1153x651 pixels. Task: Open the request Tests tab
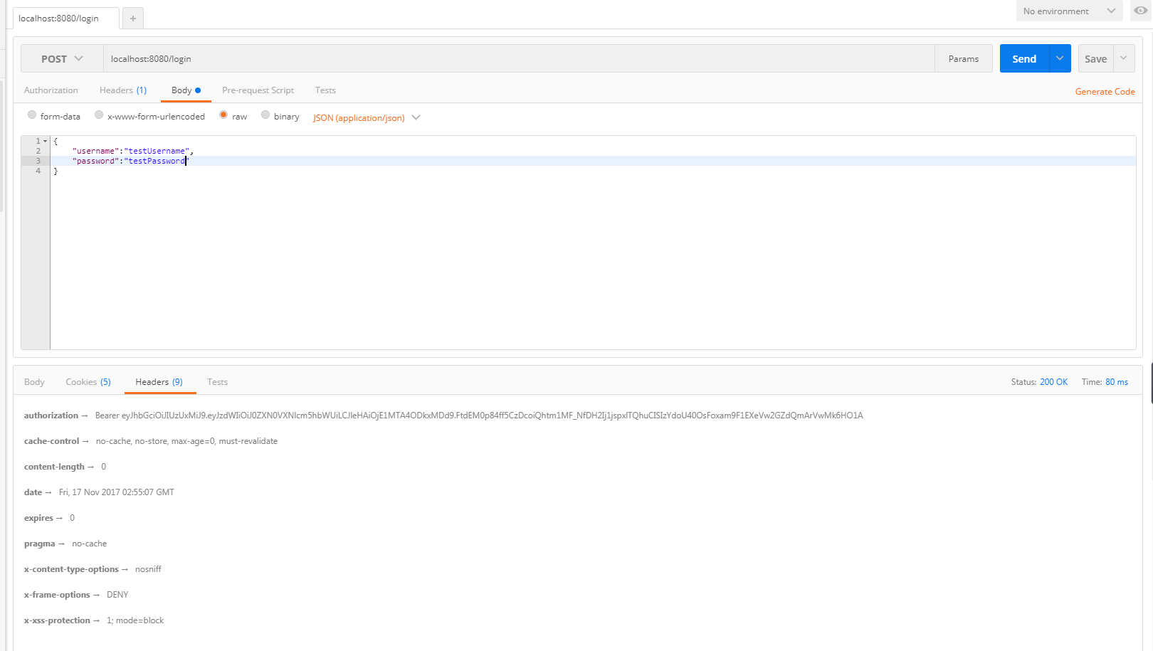coord(325,90)
